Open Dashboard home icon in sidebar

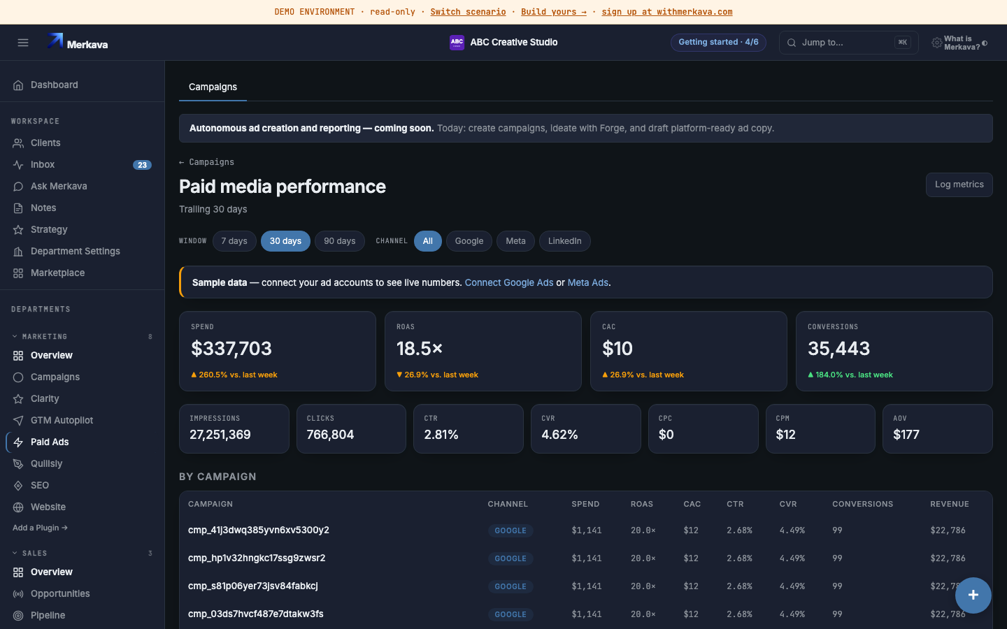click(18, 85)
